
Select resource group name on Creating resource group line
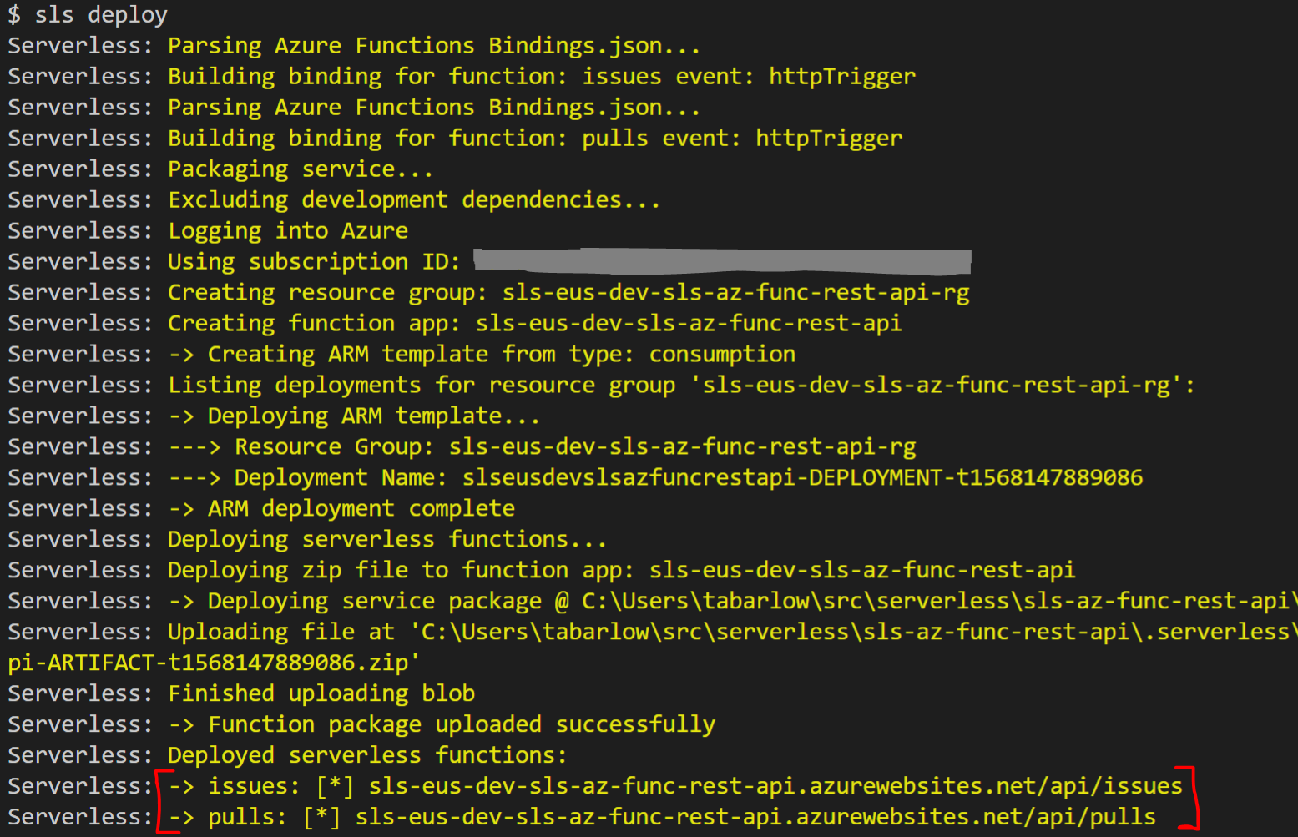[x=735, y=293]
